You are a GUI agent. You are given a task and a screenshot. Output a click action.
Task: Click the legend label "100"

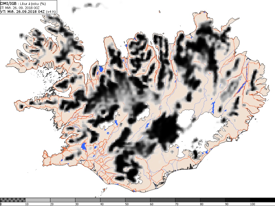pos(252,204)
